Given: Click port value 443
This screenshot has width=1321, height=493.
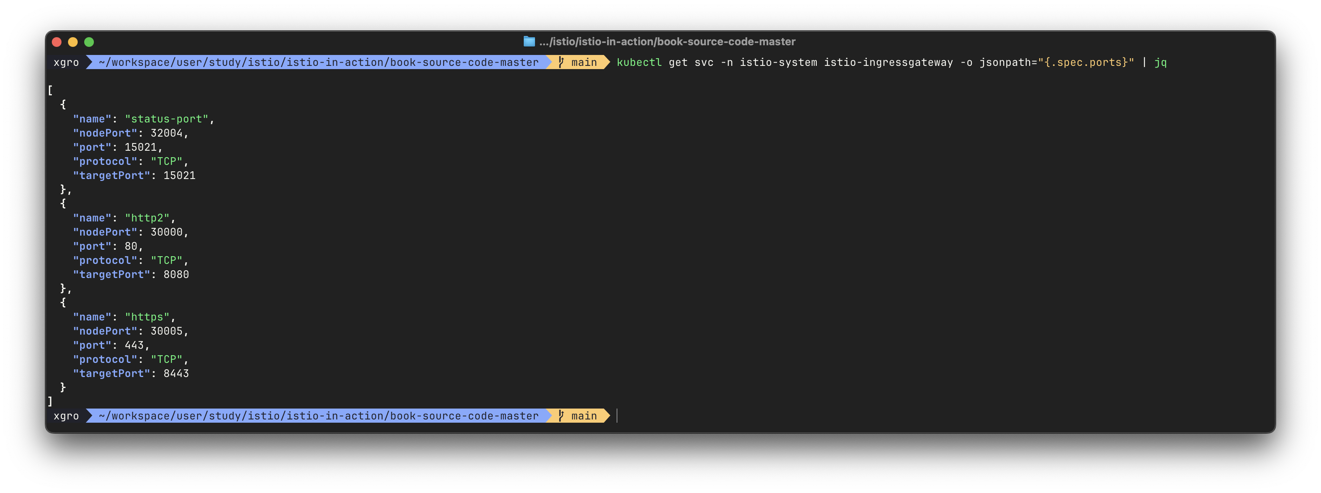Looking at the screenshot, I should tap(134, 346).
